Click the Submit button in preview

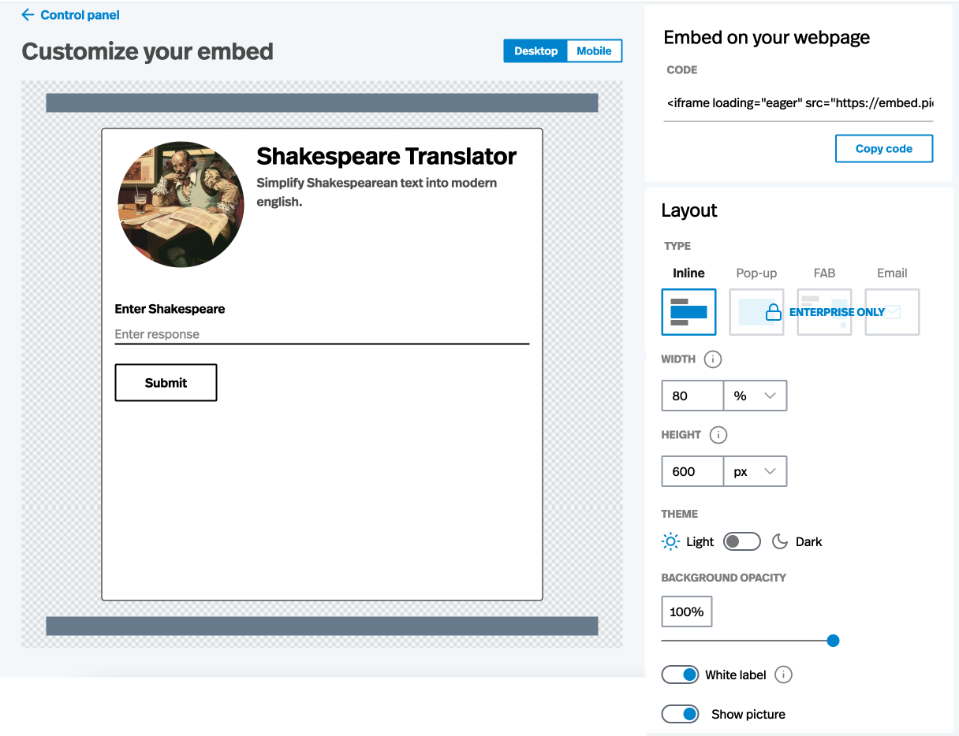pyautogui.click(x=166, y=383)
